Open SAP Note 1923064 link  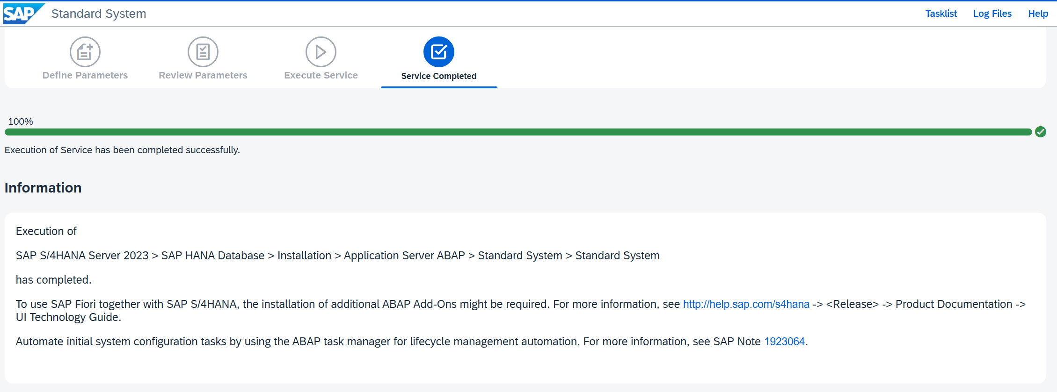point(785,342)
